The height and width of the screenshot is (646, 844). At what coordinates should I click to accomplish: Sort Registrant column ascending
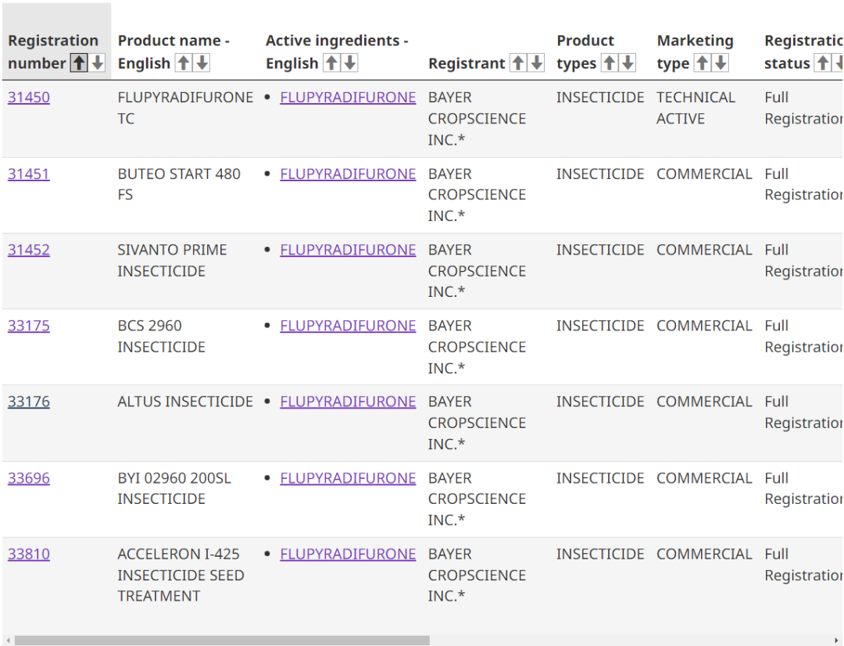(x=518, y=63)
